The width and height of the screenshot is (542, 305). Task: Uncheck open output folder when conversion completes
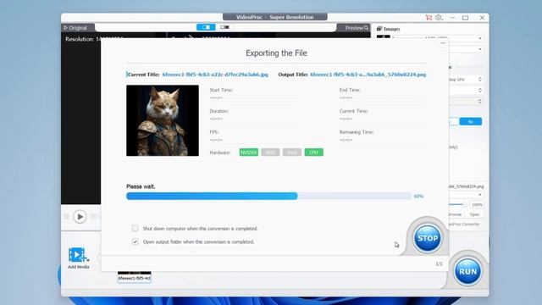coord(135,241)
